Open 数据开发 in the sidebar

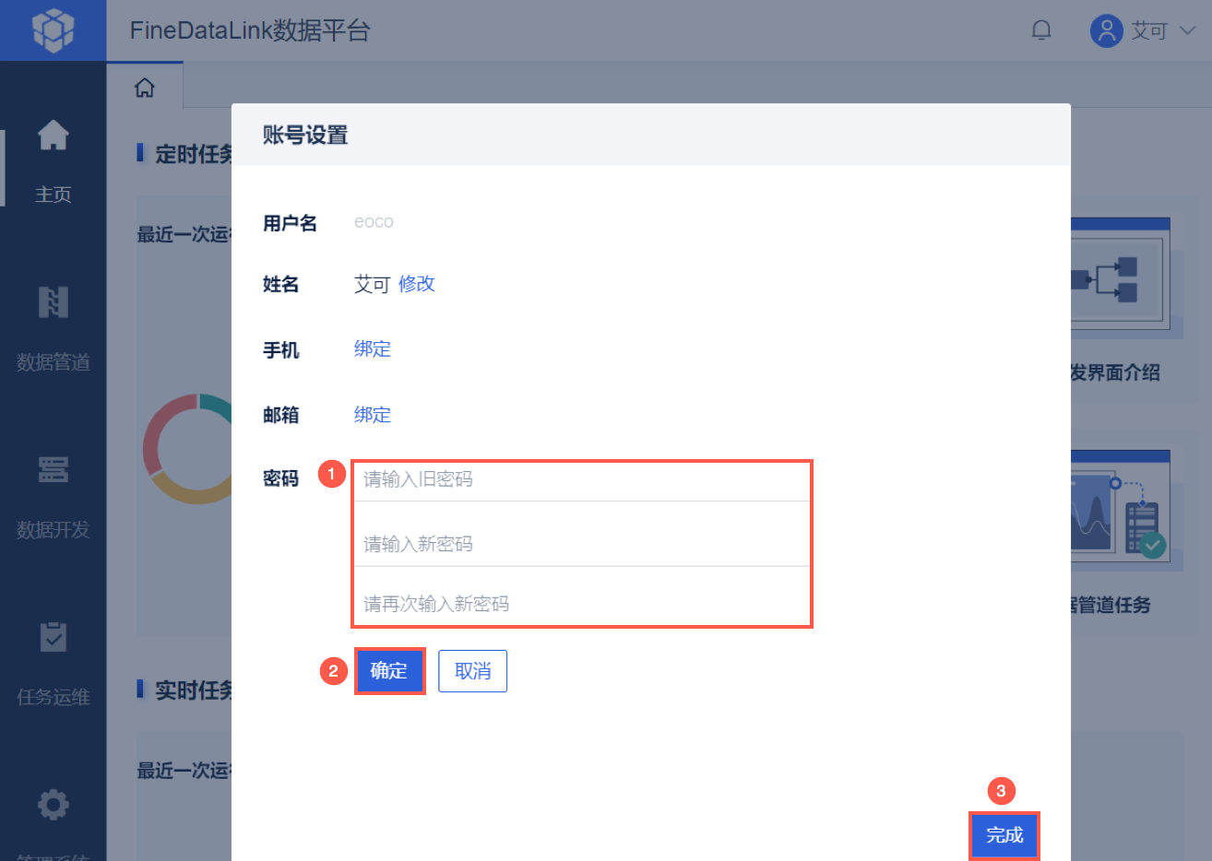coord(53,530)
